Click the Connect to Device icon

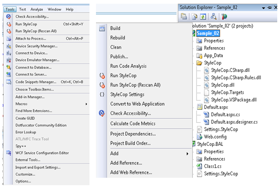pyautogui.click(x=8, y=53)
